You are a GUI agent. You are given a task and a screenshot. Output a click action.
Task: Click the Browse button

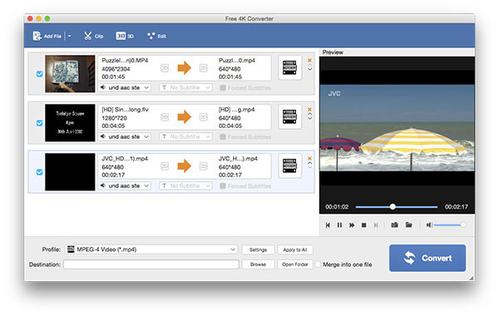258,264
